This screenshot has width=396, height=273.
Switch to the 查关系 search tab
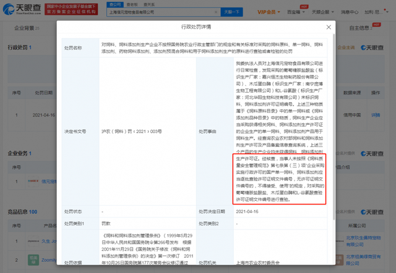click(149, 4)
